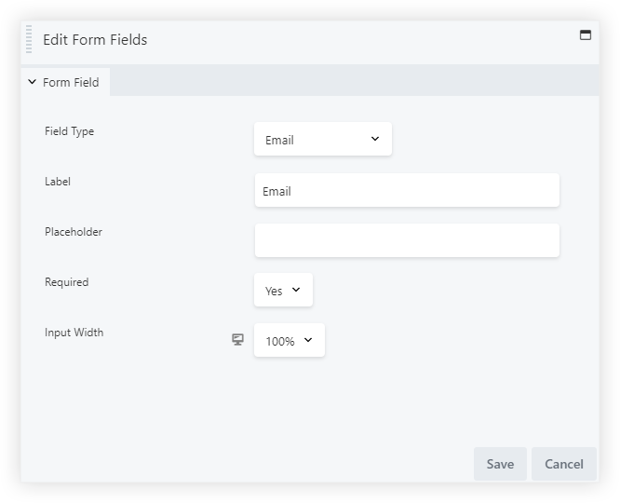The width and height of the screenshot is (620, 503).
Task: Click the Input Width label text
Action: click(74, 333)
